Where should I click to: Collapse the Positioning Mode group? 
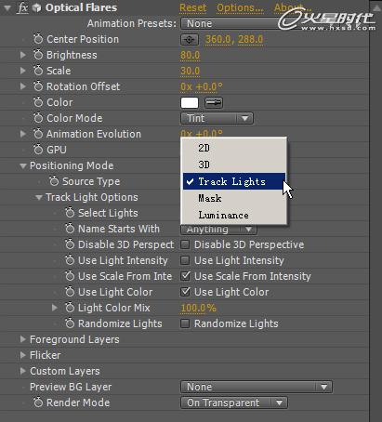[x=23, y=166]
